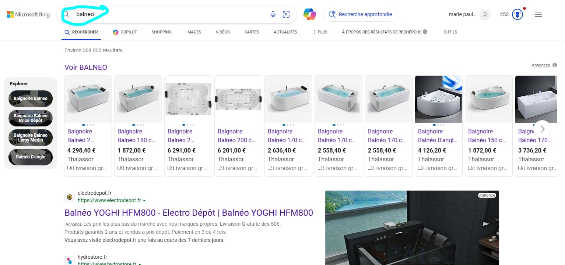Screen dimensions: 565x265
Task: Open the hamburger settings menu
Action: (538, 14)
